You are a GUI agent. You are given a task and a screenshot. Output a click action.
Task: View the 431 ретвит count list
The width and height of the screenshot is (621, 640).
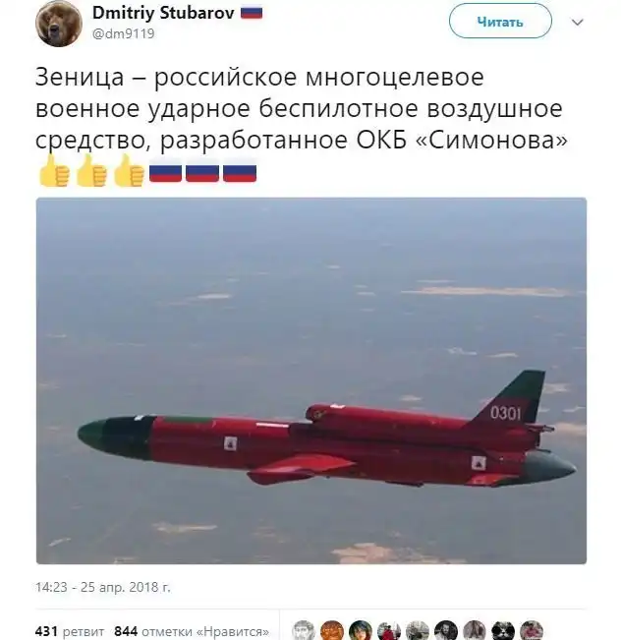[70, 631]
